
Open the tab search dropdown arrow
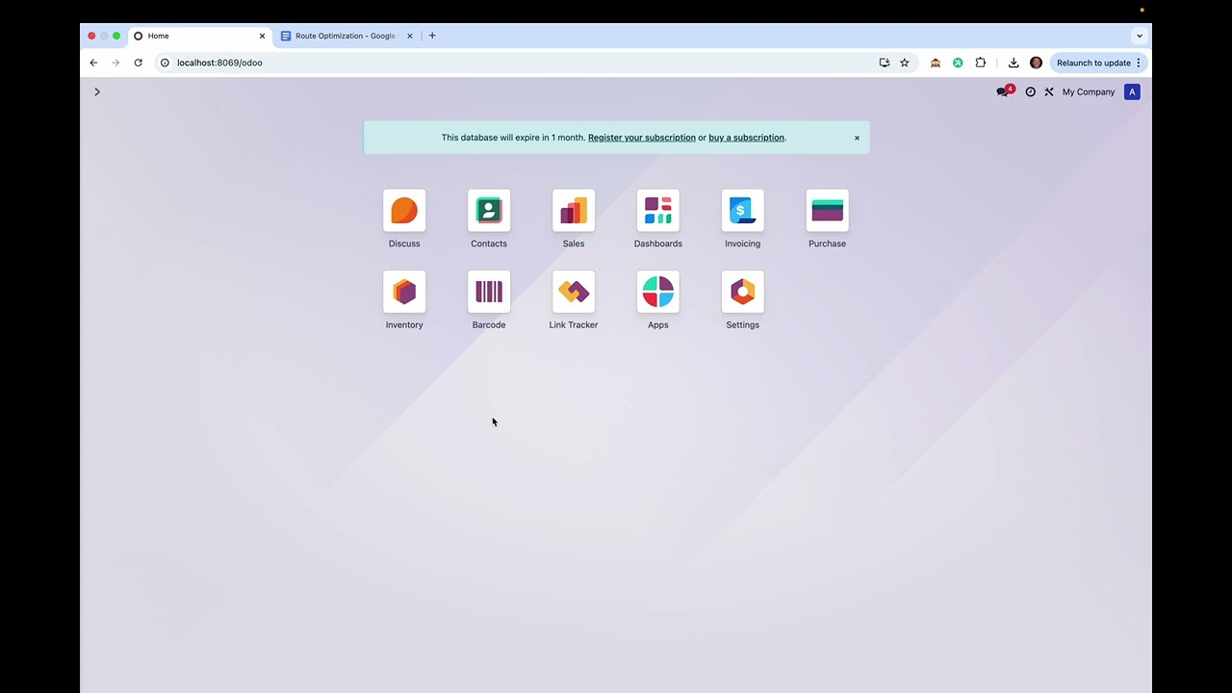click(x=1140, y=36)
